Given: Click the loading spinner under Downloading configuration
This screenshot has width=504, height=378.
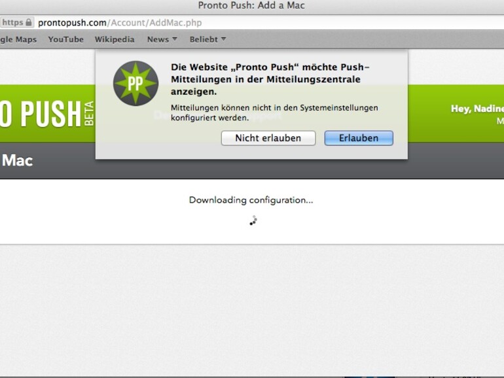Looking at the screenshot, I should pos(253,220).
